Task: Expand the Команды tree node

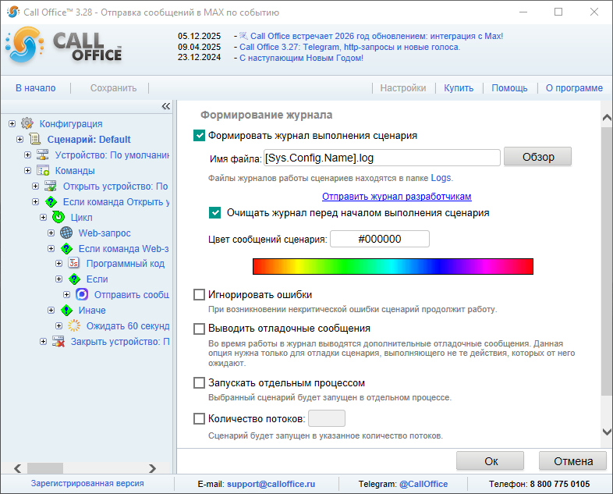Action: [27, 170]
